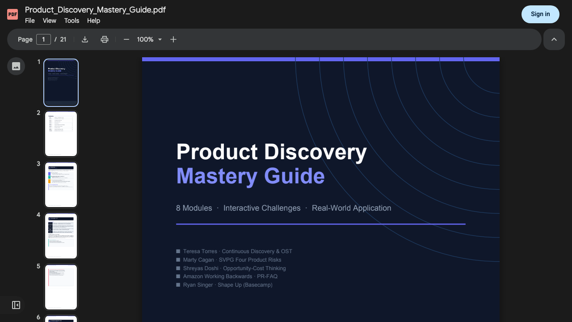Click the 'Mastery Guide' heading text
572x322 pixels.
(251, 176)
